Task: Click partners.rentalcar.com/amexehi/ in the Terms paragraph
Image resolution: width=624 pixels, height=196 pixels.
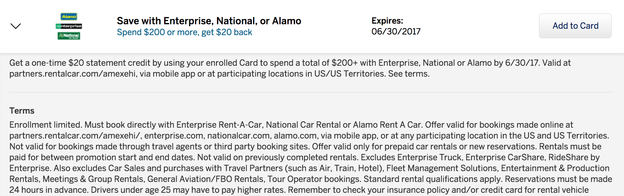Action: (76, 136)
